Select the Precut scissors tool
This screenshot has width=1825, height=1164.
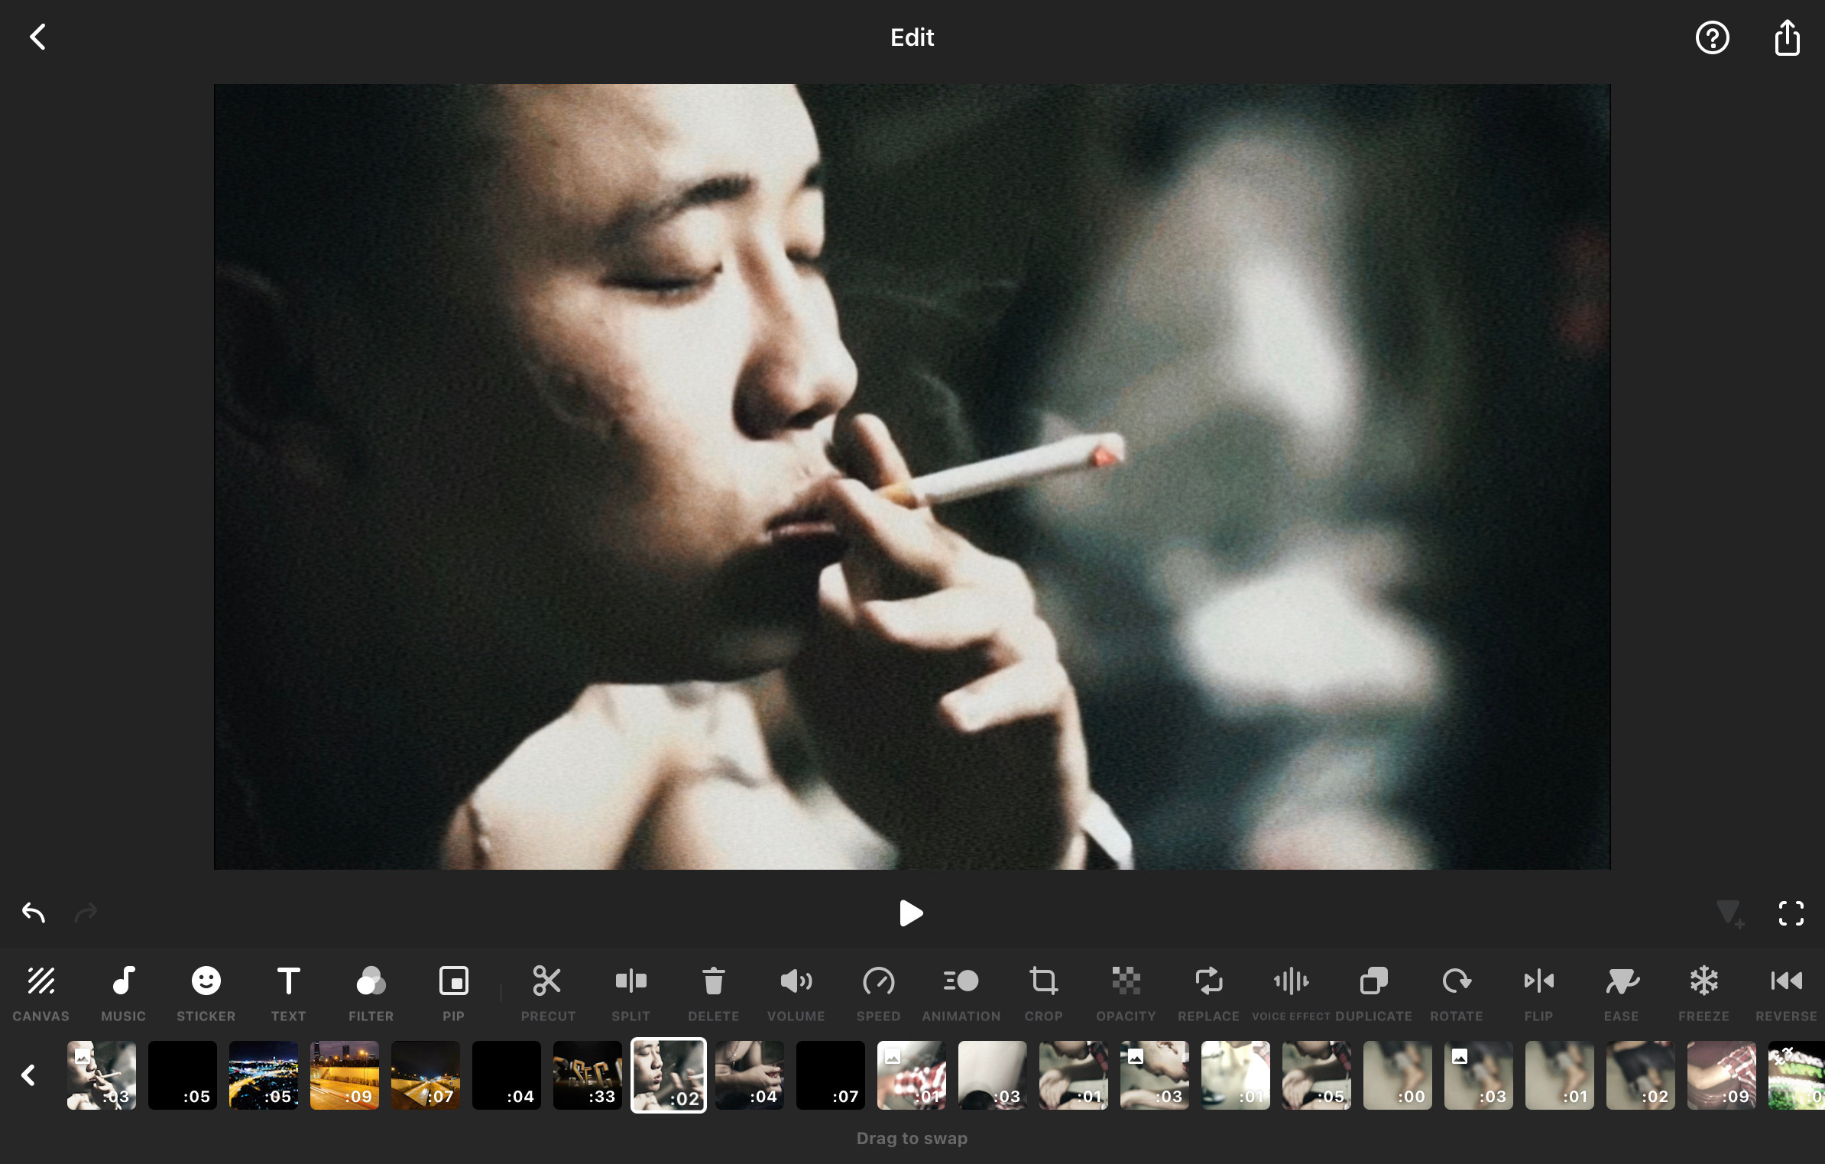pos(548,994)
